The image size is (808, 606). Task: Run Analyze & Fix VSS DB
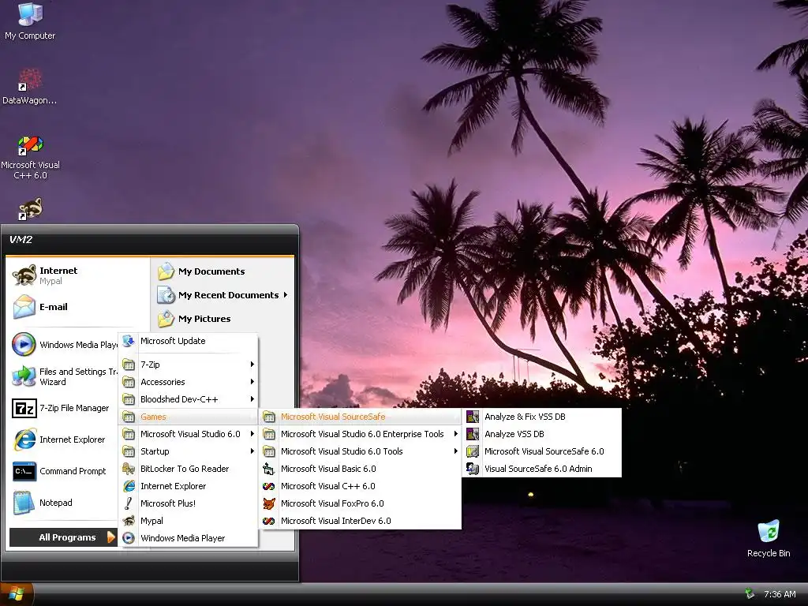[x=541, y=417]
